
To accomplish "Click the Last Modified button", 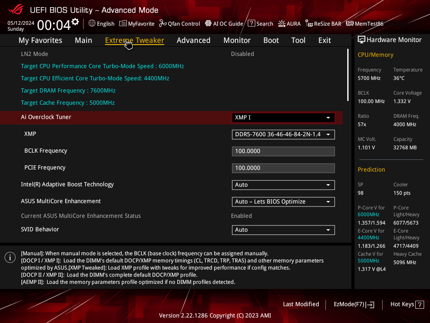I will click(x=301, y=304).
